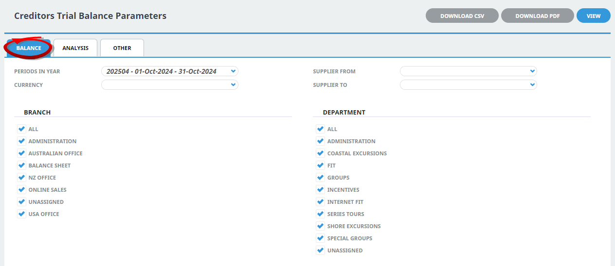The height and width of the screenshot is (266, 615).
Task: Uncheck the Incentives department checkbox
Action: 320,190
